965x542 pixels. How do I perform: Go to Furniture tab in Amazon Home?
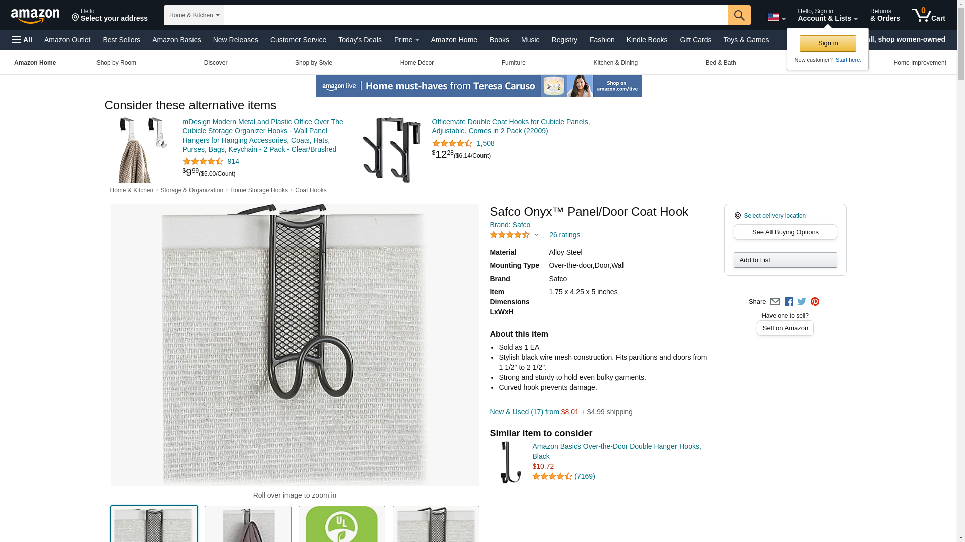513,63
